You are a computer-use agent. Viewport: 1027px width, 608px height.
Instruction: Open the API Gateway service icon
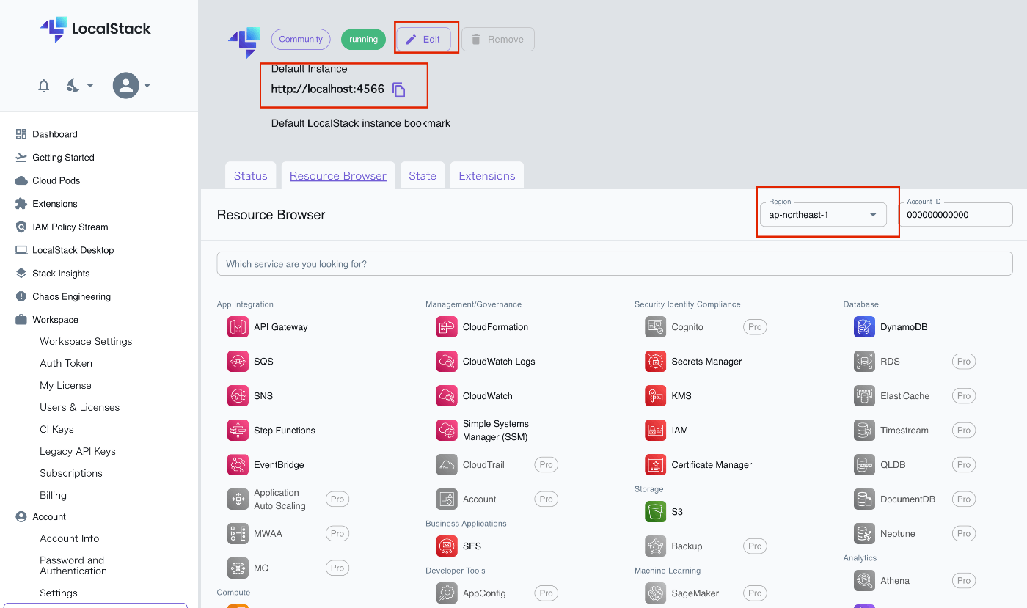point(238,327)
